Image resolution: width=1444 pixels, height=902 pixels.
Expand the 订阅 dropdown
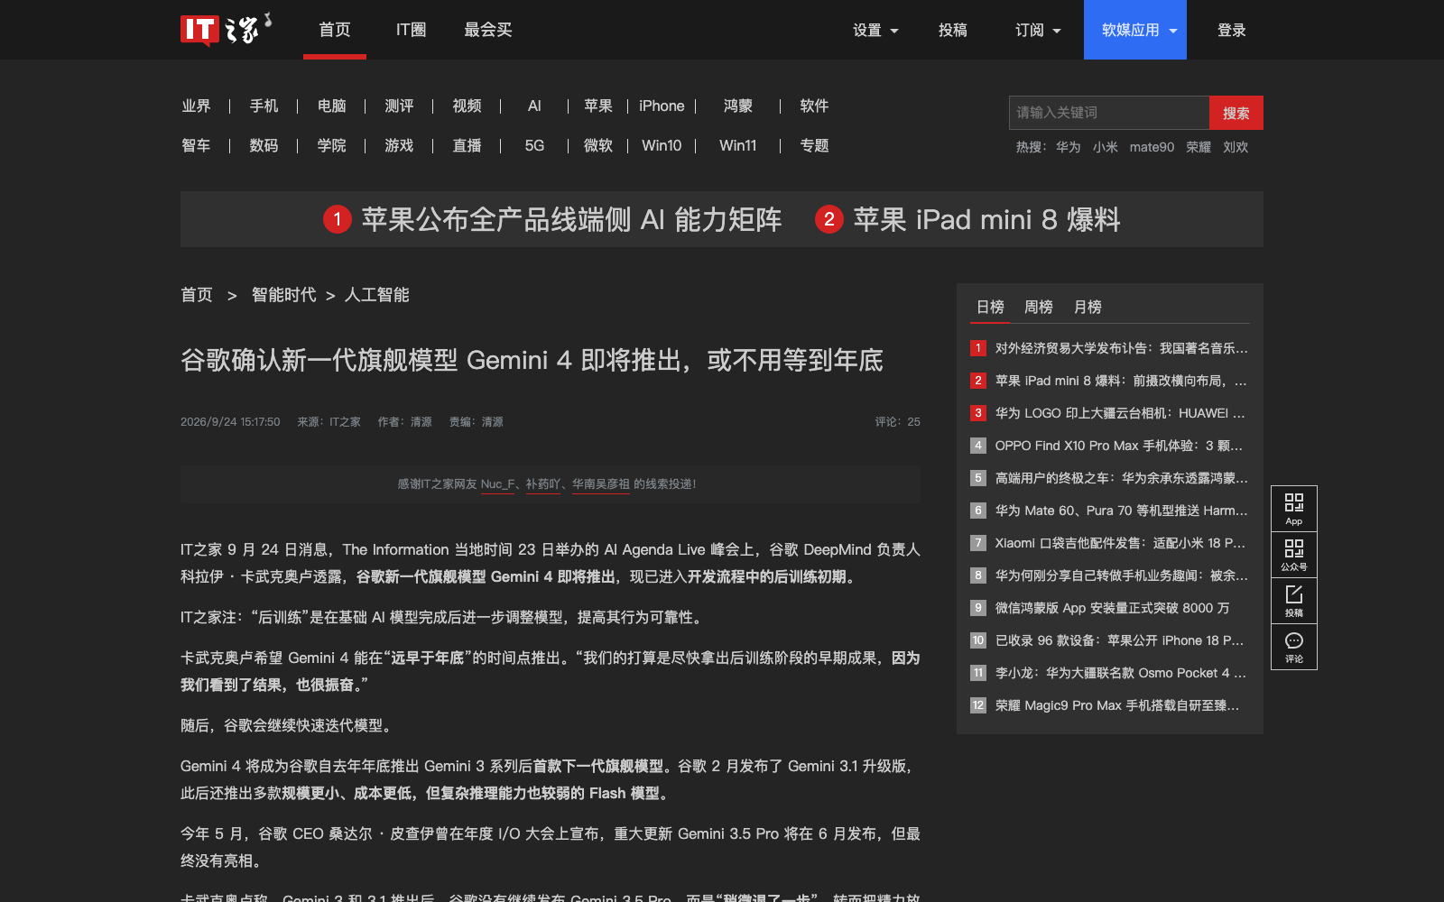pyautogui.click(x=1038, y=30)
